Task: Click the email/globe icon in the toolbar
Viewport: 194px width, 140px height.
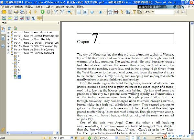Action: pyautogui.click(x=22, y=12)
